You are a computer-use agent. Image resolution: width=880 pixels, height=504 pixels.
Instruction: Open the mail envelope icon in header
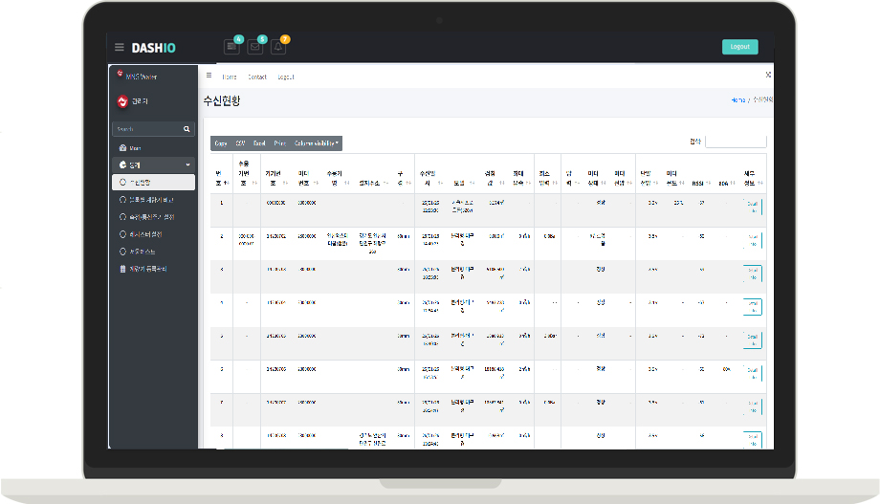[254, 47]
